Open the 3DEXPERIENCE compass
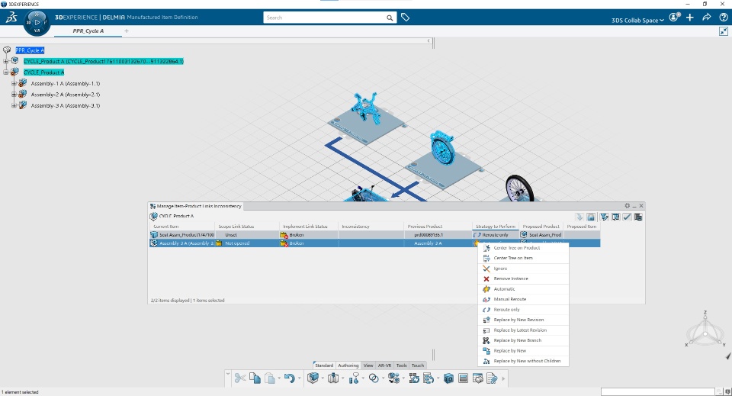Viewport: 732px width, 396px height. click(37, 22)
